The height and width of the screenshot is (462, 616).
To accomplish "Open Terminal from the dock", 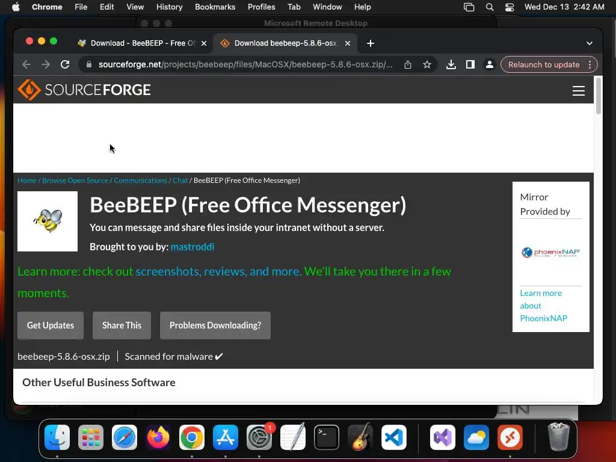I will [x=327, y=437].
